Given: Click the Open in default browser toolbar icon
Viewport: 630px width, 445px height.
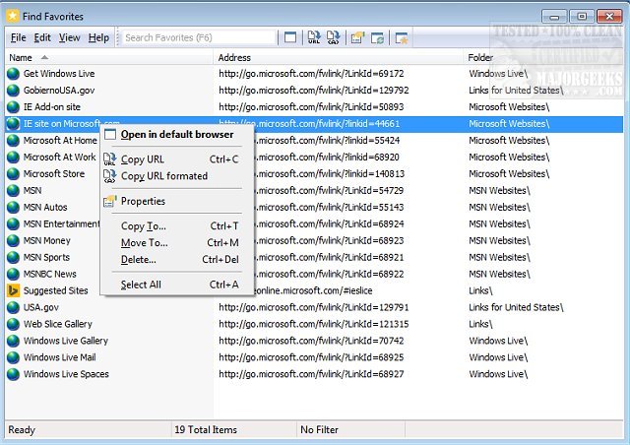Looking at the screenshot, I should coord(290,37).
